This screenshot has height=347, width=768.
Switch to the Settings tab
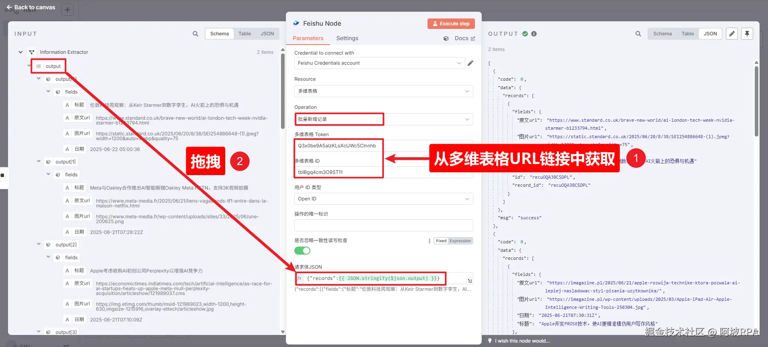(347, 38)
